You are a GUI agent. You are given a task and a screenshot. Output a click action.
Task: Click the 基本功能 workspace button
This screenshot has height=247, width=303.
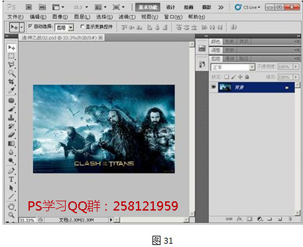[148, 7]
